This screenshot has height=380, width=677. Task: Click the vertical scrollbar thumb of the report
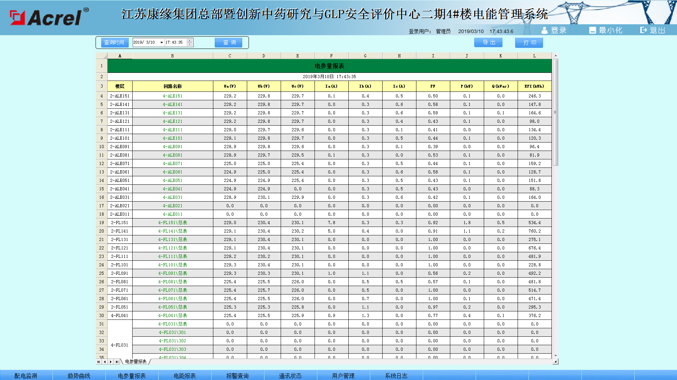click(555, 113)
